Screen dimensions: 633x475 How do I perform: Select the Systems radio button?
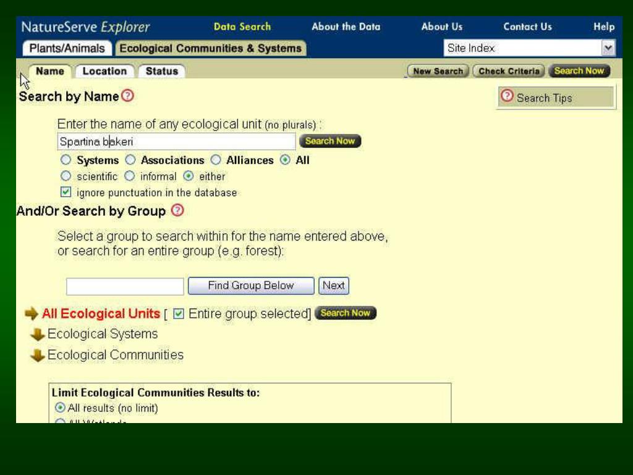coord(66,160)
